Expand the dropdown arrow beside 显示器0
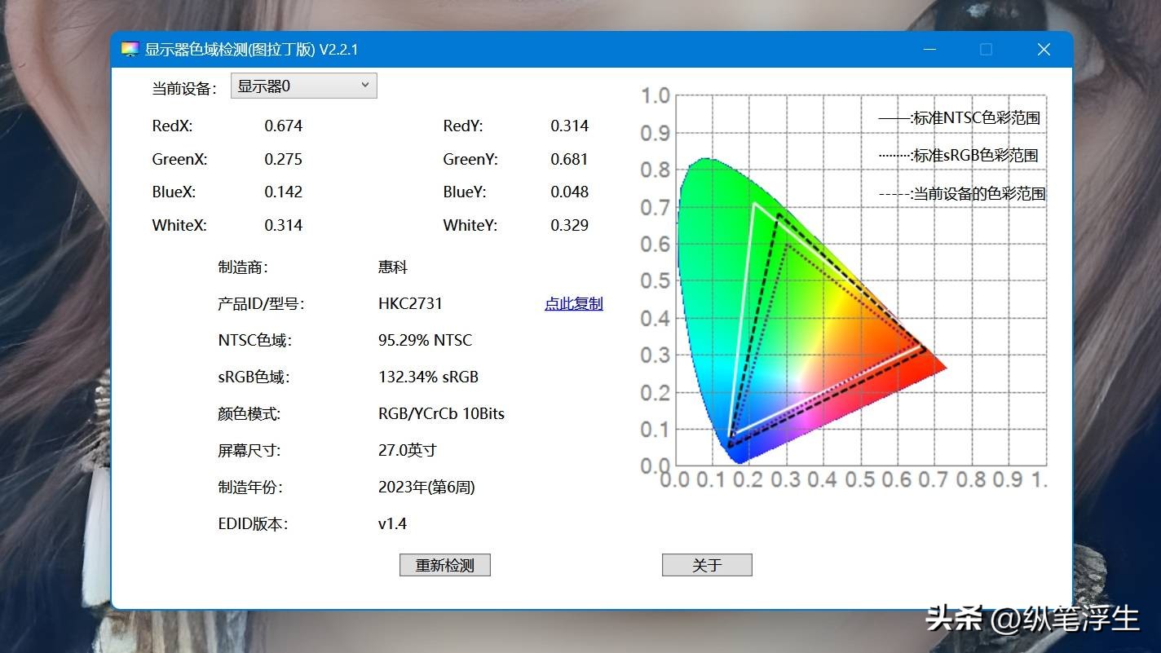1161x653 pixels. pos(366,86)
